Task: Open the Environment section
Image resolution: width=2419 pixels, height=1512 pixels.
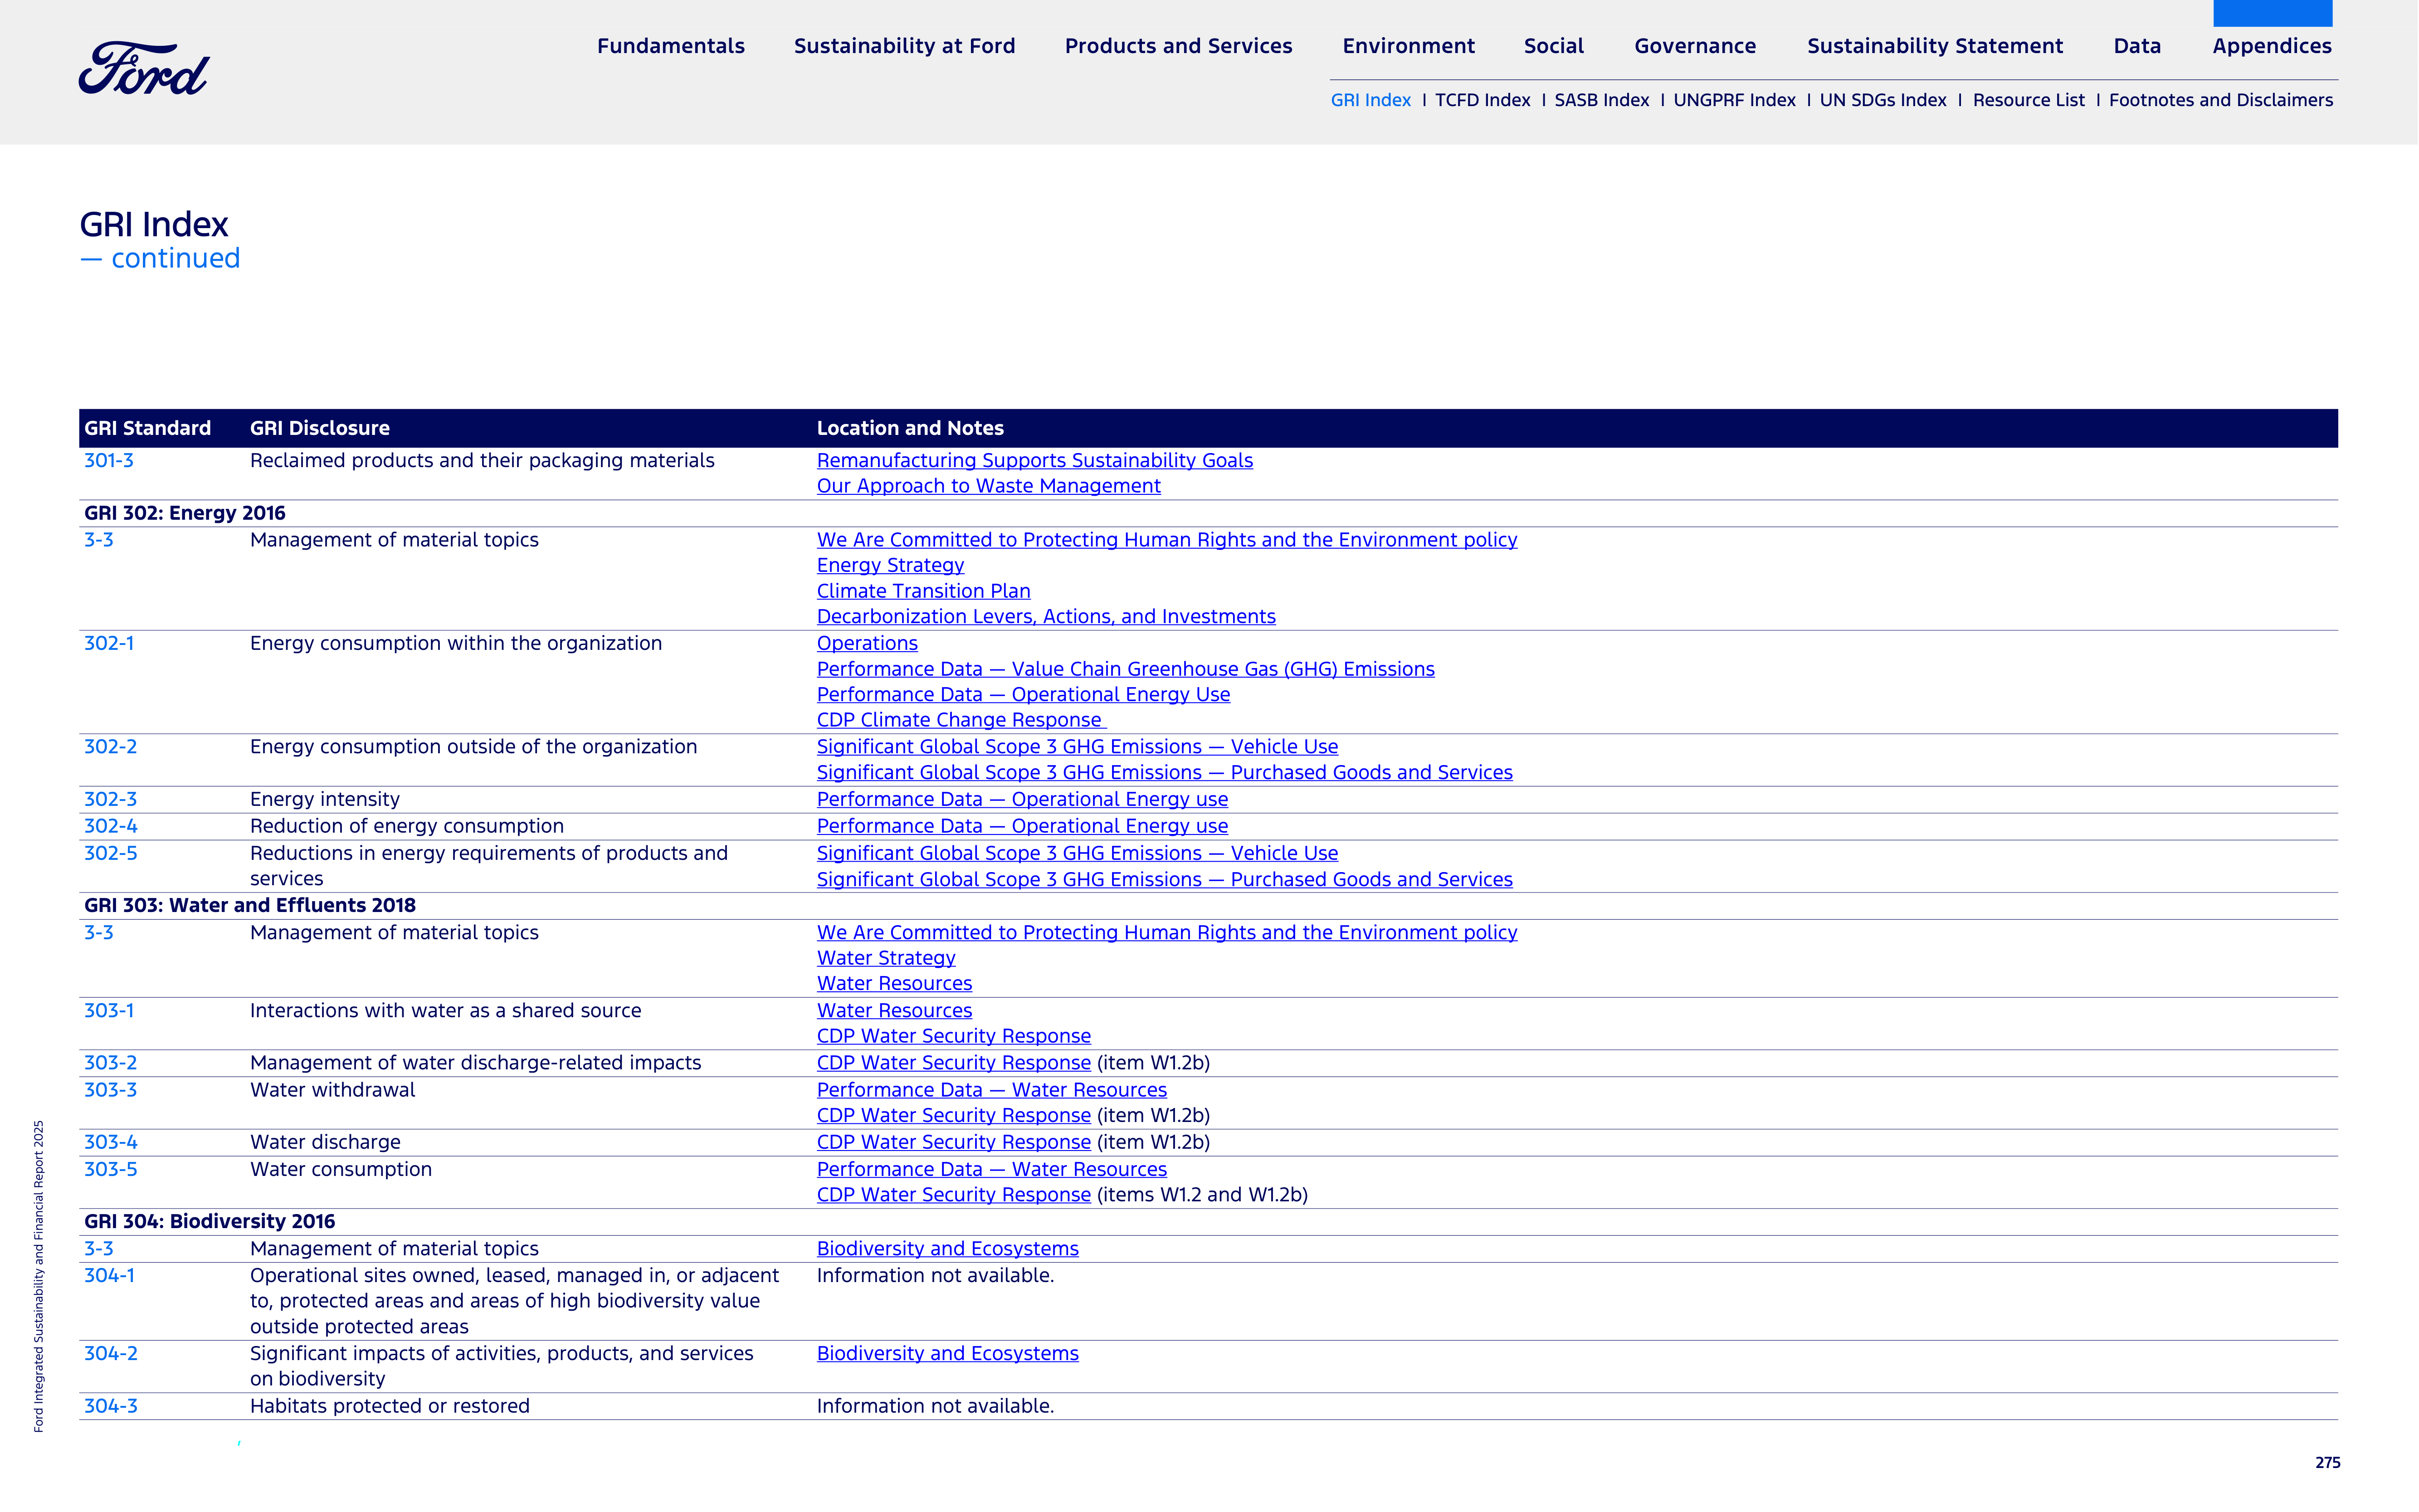Action: click(1408, 46)
